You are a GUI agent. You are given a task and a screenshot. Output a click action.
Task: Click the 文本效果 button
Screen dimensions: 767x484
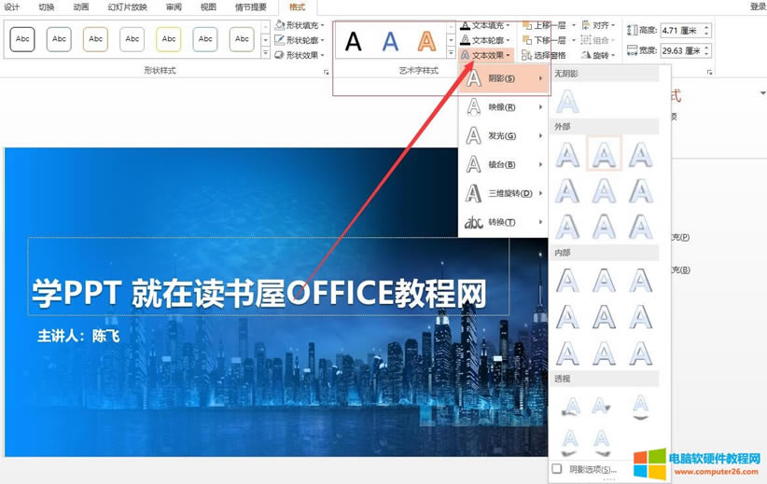point(486,55)
